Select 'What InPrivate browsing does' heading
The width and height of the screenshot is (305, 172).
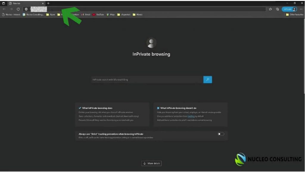97,108
